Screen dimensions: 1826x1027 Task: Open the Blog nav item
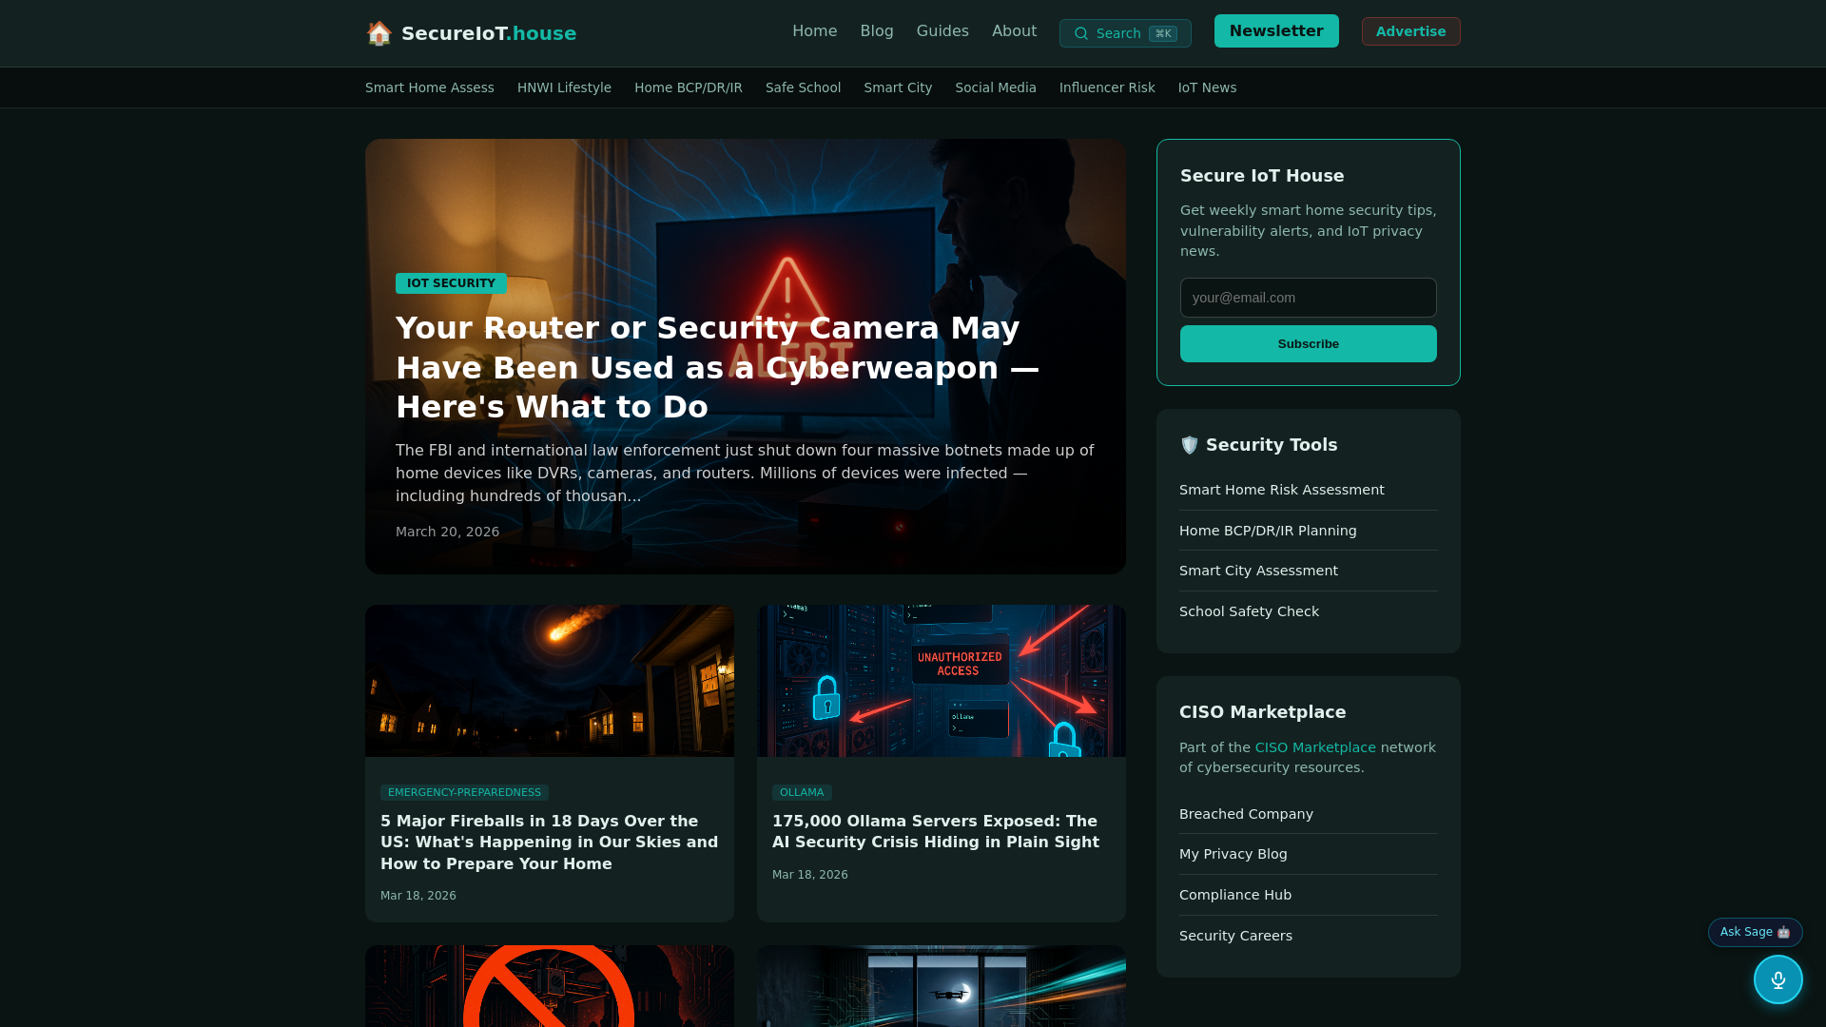click(877, 31)
